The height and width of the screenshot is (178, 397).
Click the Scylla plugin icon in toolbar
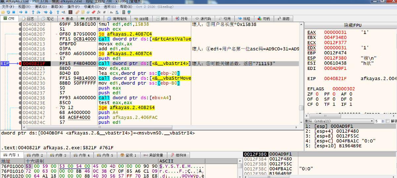70,12
